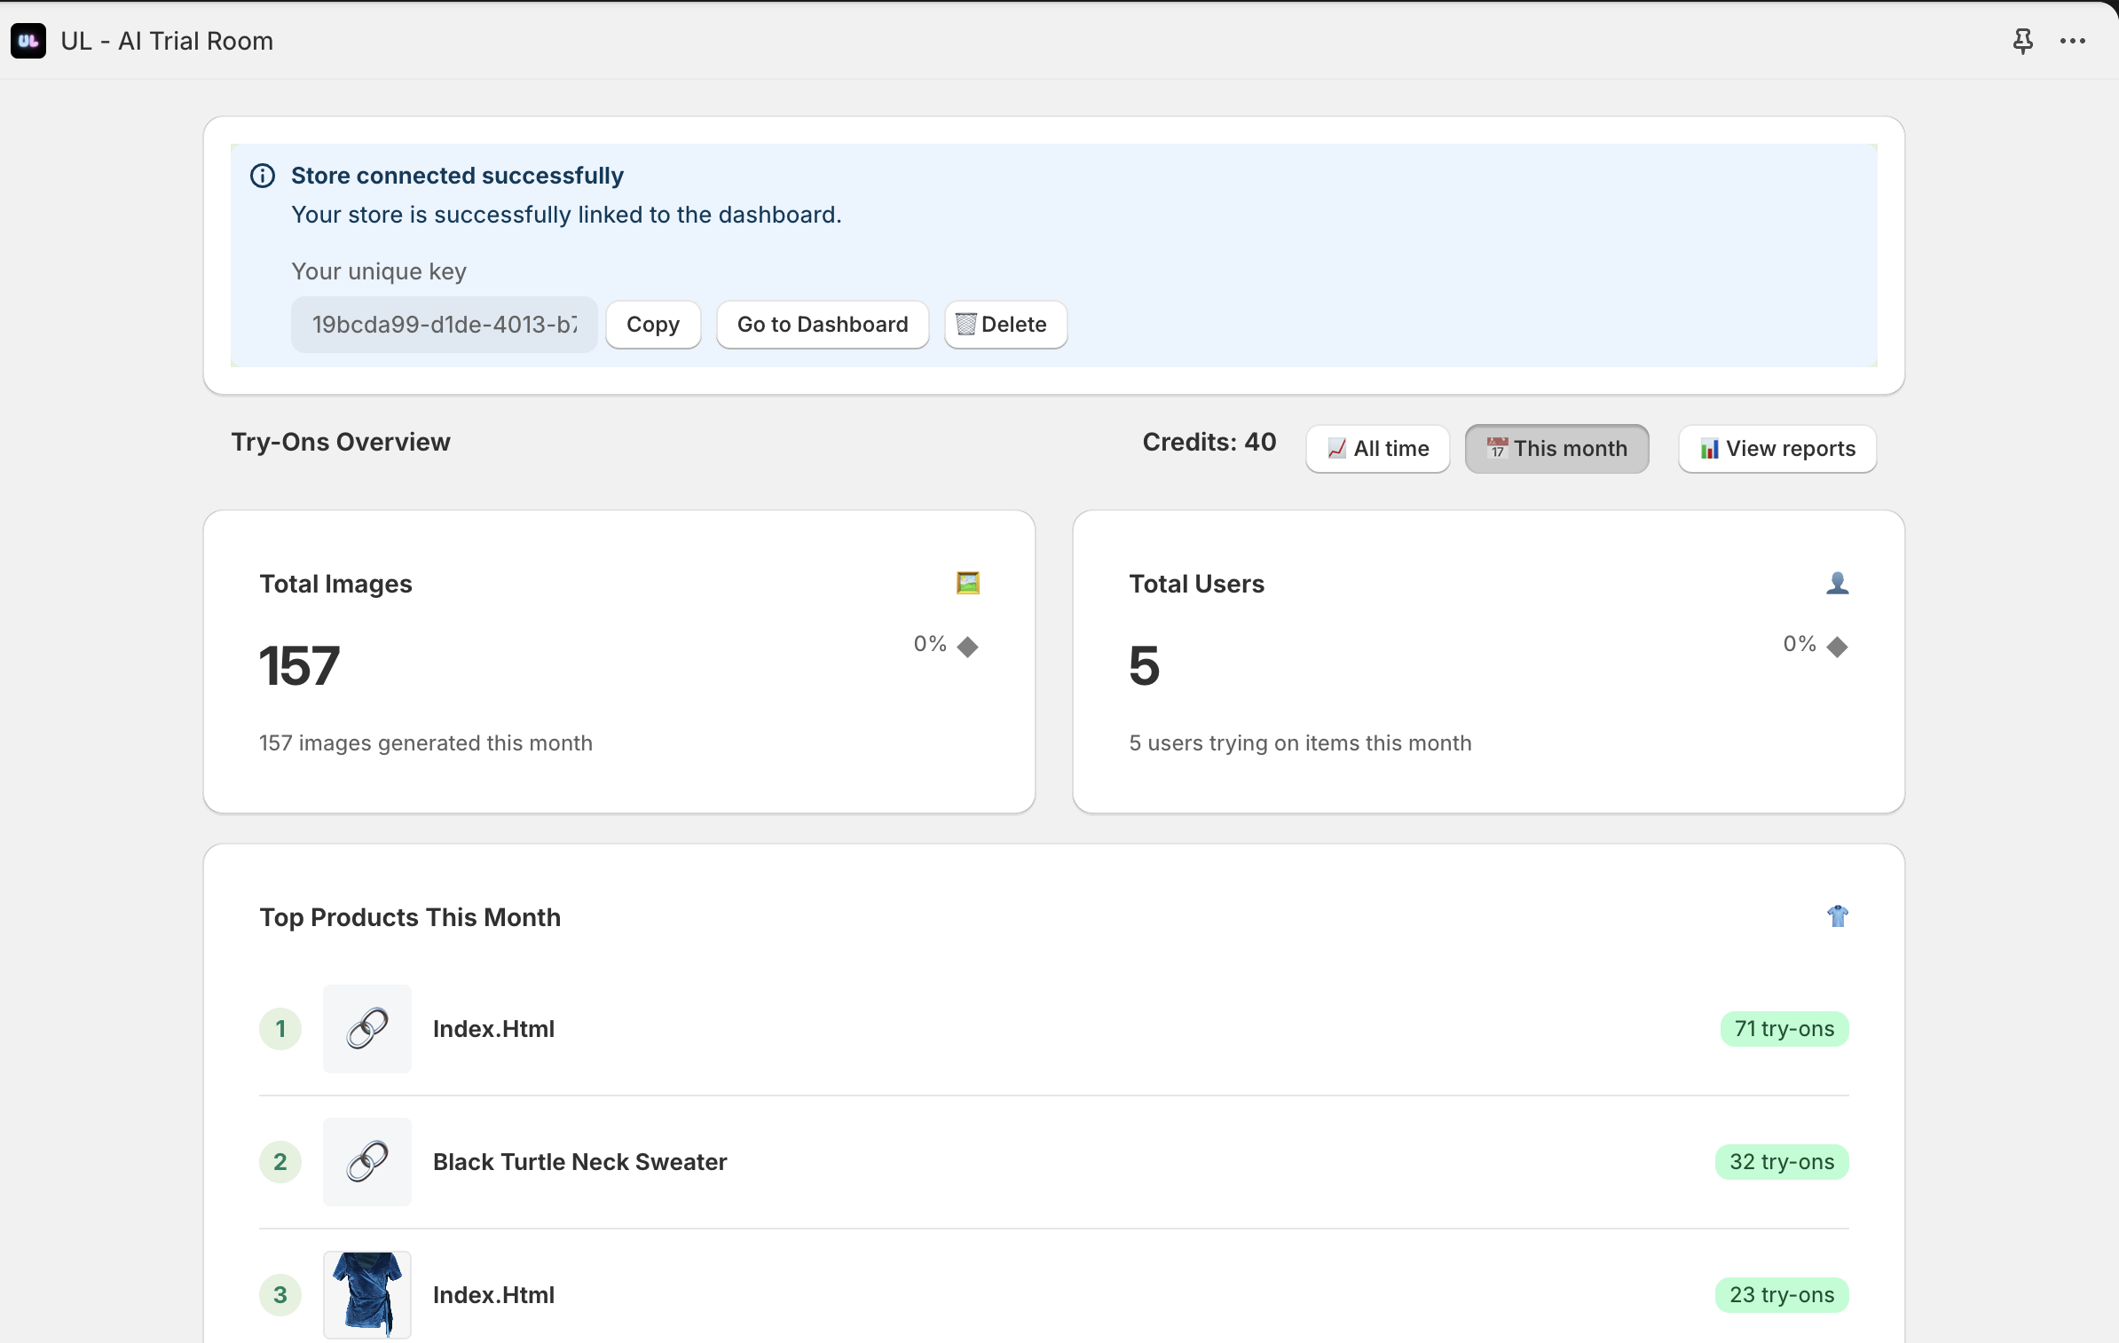Viewport: 2119px width, 1343px height.
Task: Click the rank 1 Index.Html product name
Action: [493, 1029]
